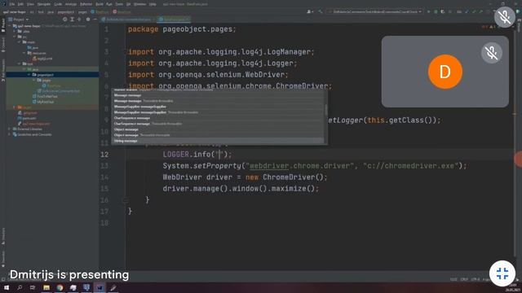The height and width of the screenshot is (293, 522).
Task: Open the Edit menu
Action: 20,4
